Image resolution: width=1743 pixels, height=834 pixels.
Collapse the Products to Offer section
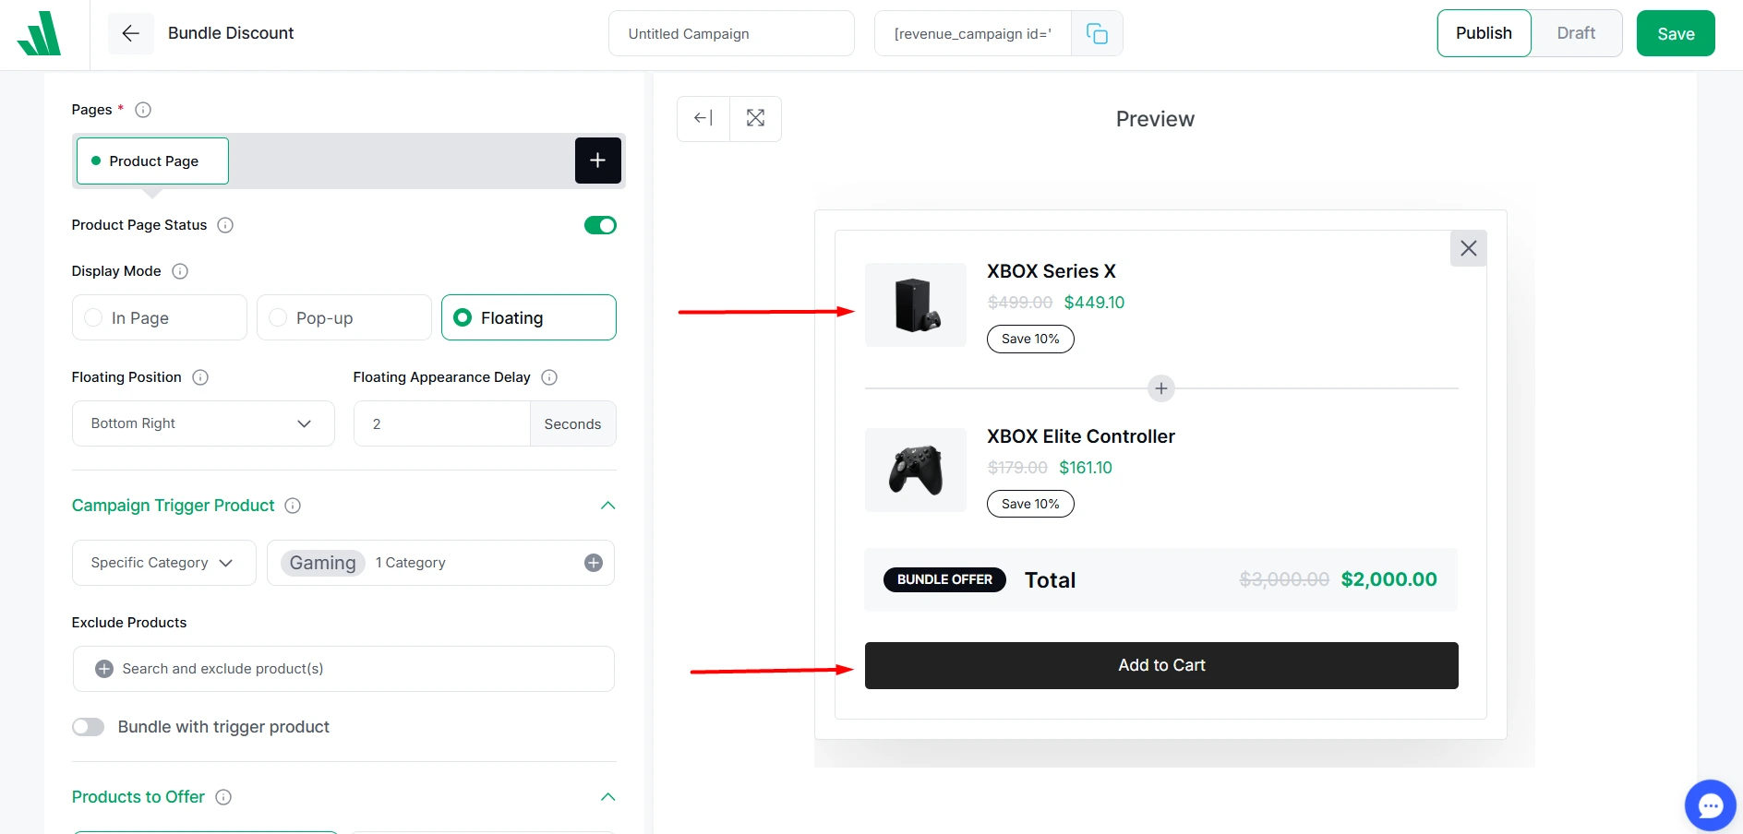click(x=607, y=797)
